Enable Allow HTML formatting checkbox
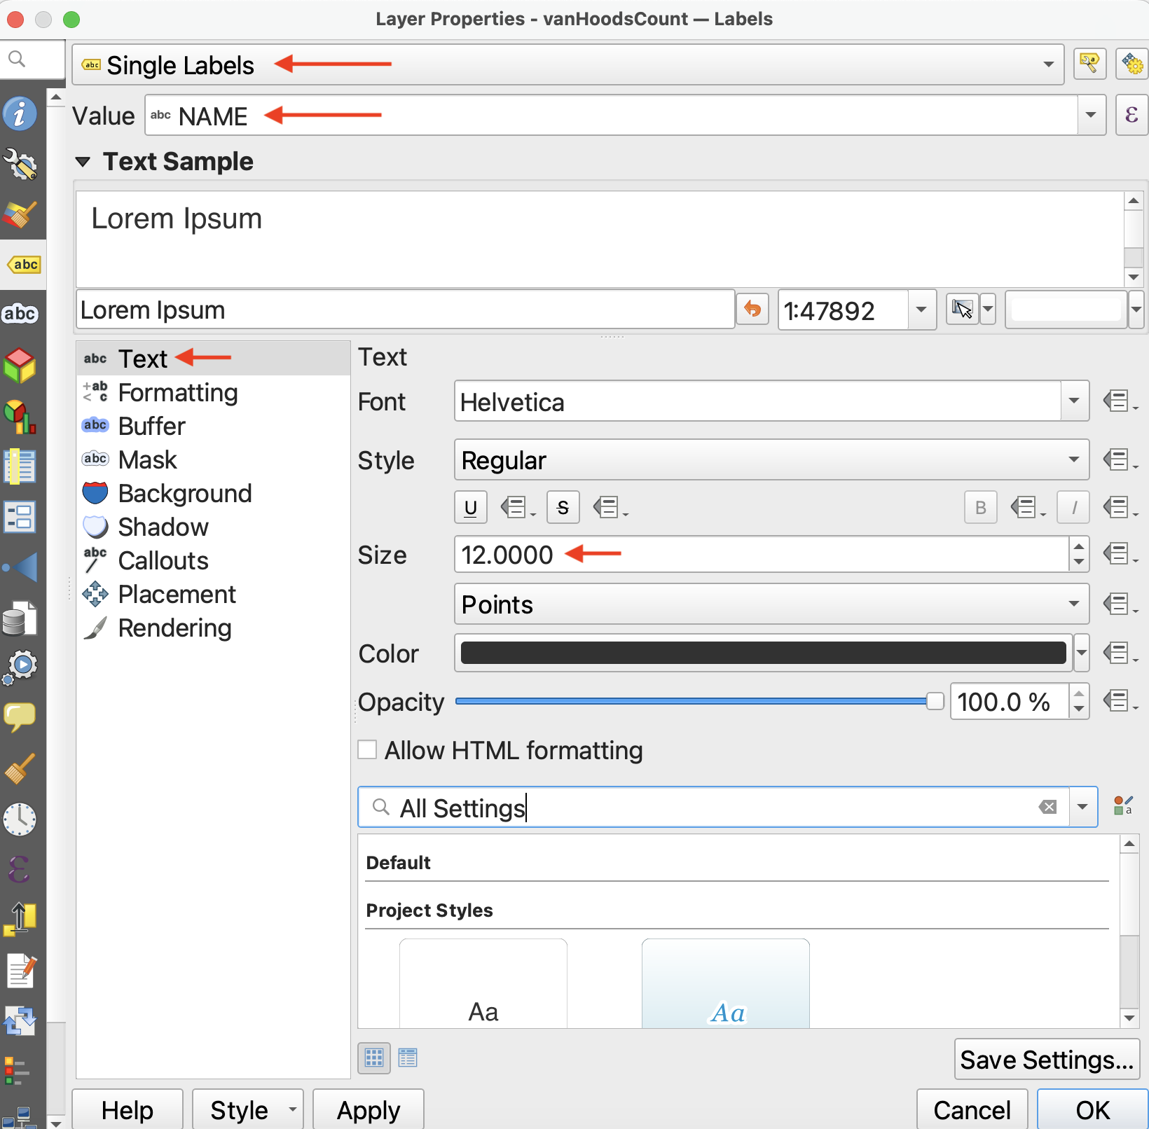Viewport: 1149px width, 1129px height. pos(368,750)
